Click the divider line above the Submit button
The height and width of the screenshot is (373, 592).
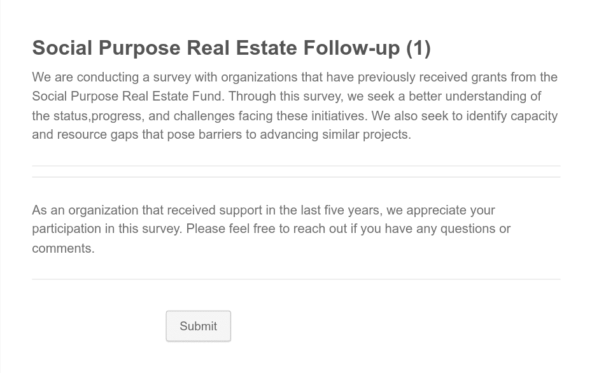coord(297,279)
